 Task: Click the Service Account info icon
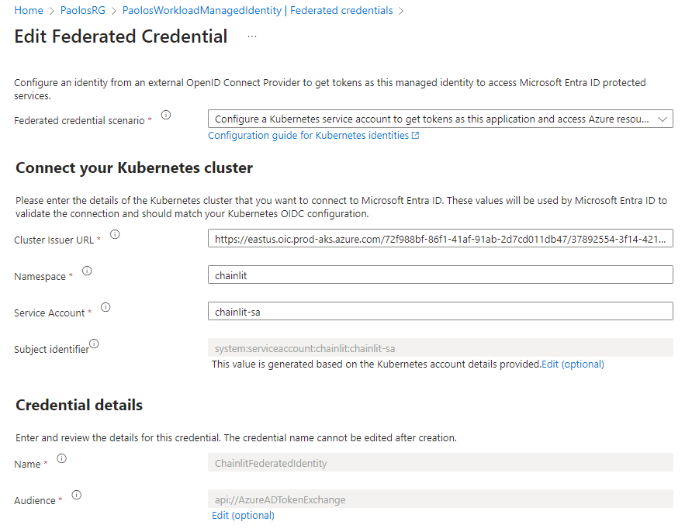pyautogui.click(x=106, y=307)
